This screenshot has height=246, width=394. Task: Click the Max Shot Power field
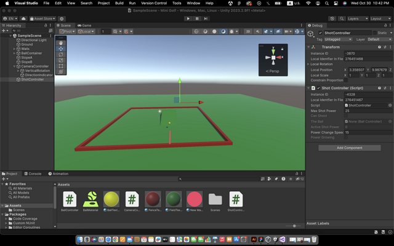pyautogui.click(x=368, y=111)
